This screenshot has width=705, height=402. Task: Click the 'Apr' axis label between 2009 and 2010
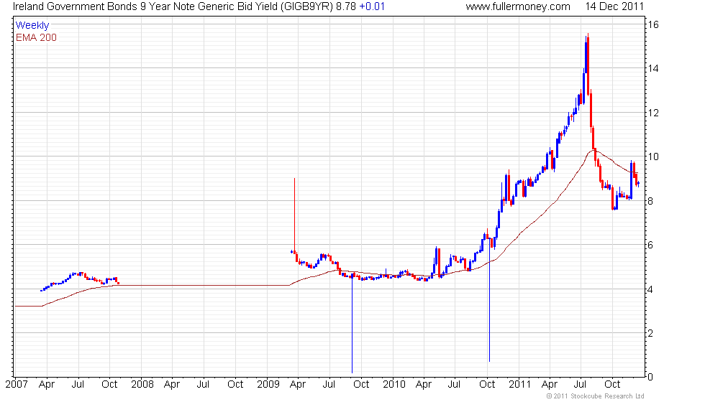click(x=298, y=385)
